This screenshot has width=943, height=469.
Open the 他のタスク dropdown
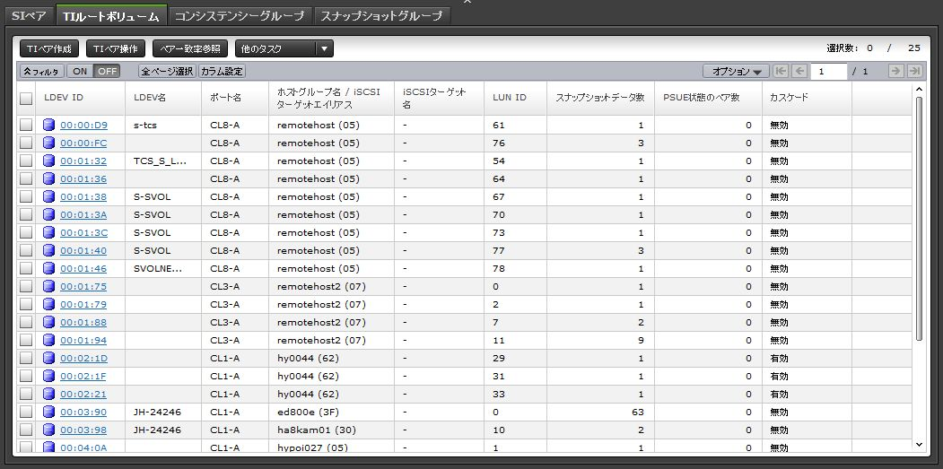[x=284, y=48]
